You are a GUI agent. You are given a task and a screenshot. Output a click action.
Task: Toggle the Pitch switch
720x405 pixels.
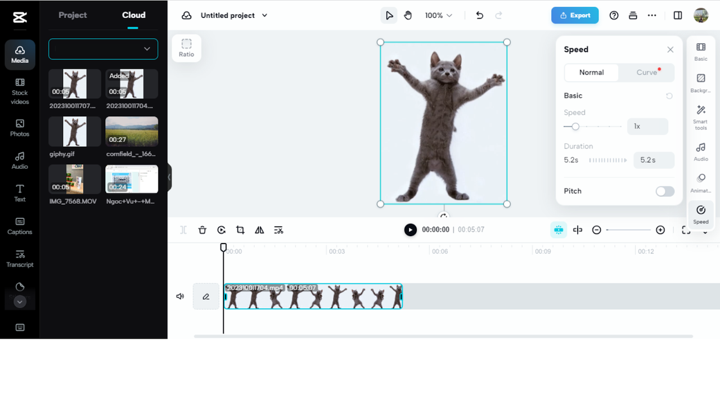click(x=665, y=191)
